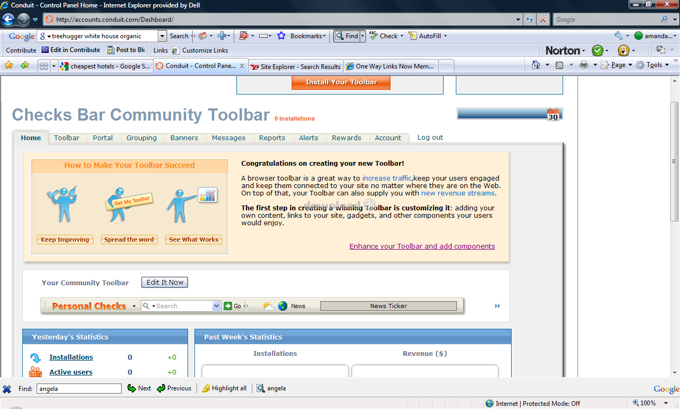The height and width of the screenshot is (409, 680).
Task: Click the Spread the word button
Action: coord(129,240)
